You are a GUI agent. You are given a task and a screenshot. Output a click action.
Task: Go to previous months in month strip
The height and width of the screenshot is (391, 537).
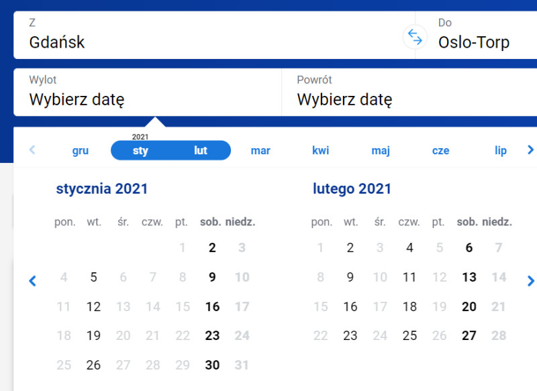tap(32, 150)
